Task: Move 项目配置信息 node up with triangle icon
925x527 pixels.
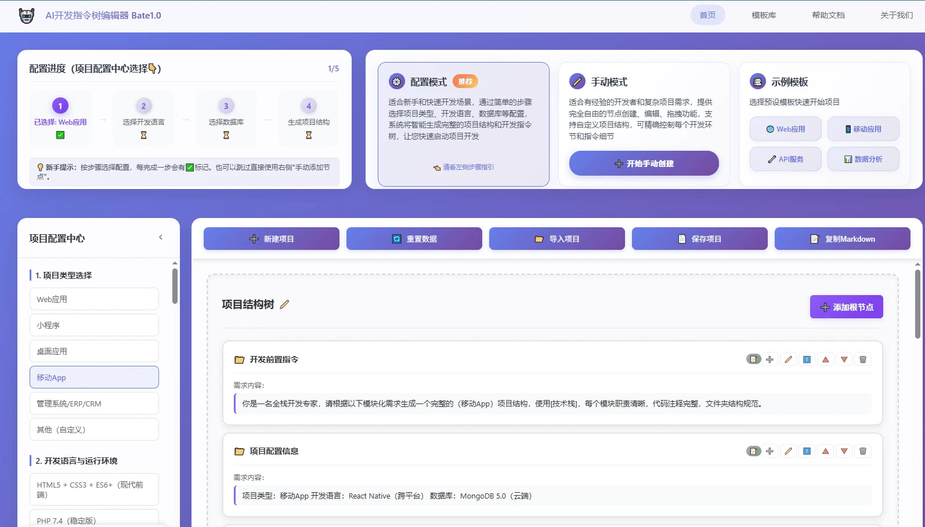Action: (825, 451)
